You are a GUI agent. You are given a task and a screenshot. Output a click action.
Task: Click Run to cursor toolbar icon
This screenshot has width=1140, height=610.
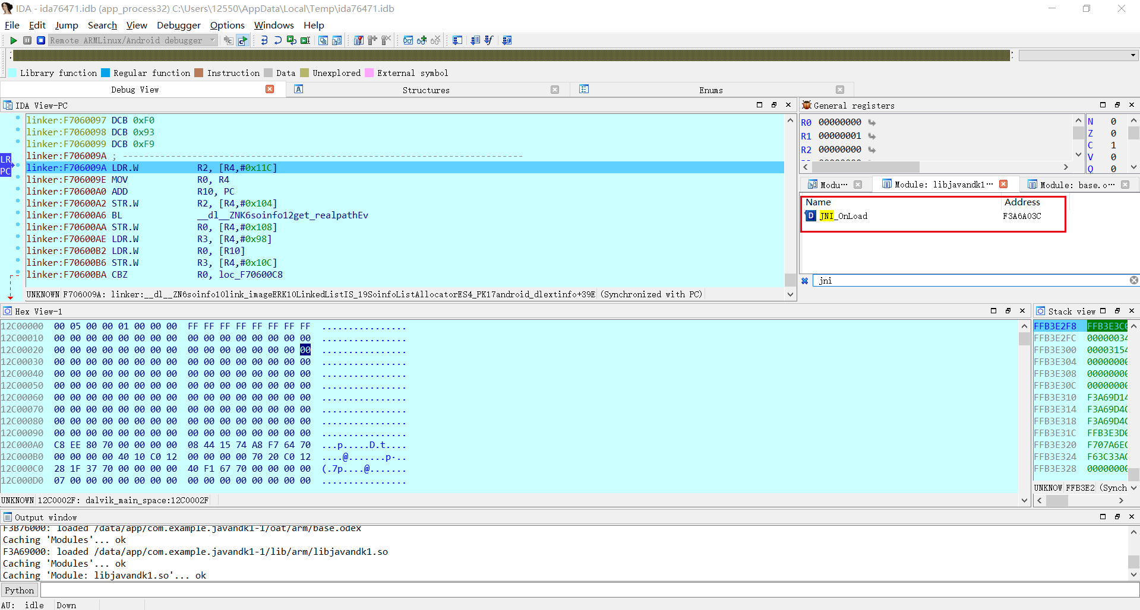tap(305, 40)
